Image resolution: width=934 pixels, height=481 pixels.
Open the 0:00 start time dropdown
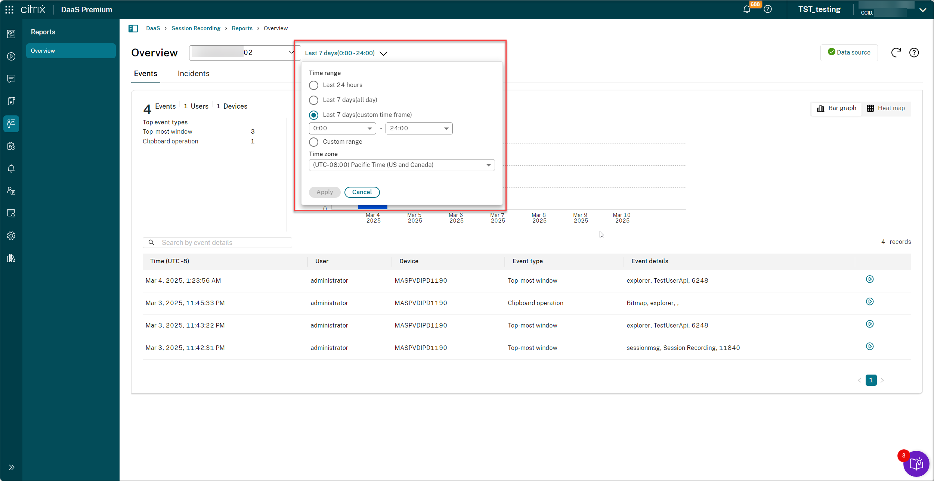342,128
